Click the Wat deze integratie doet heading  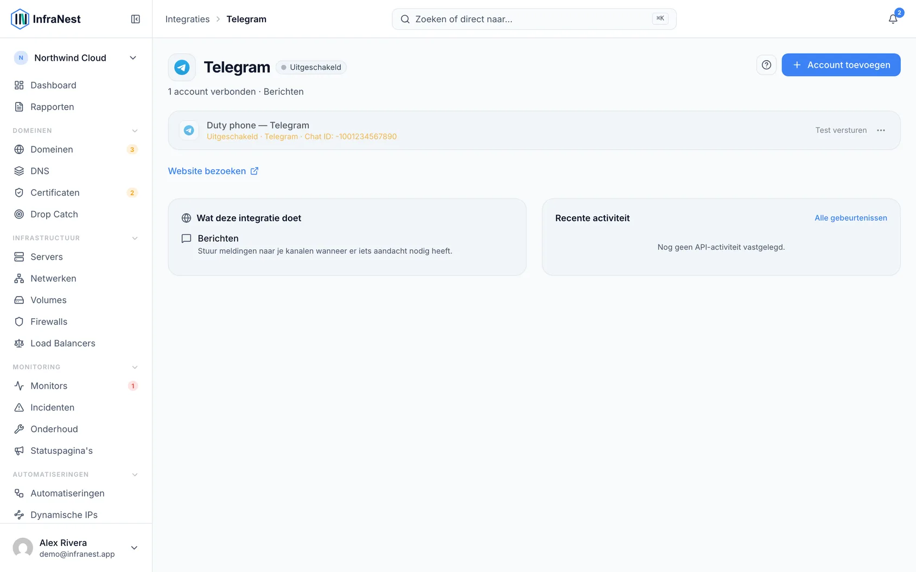(249, 218)
